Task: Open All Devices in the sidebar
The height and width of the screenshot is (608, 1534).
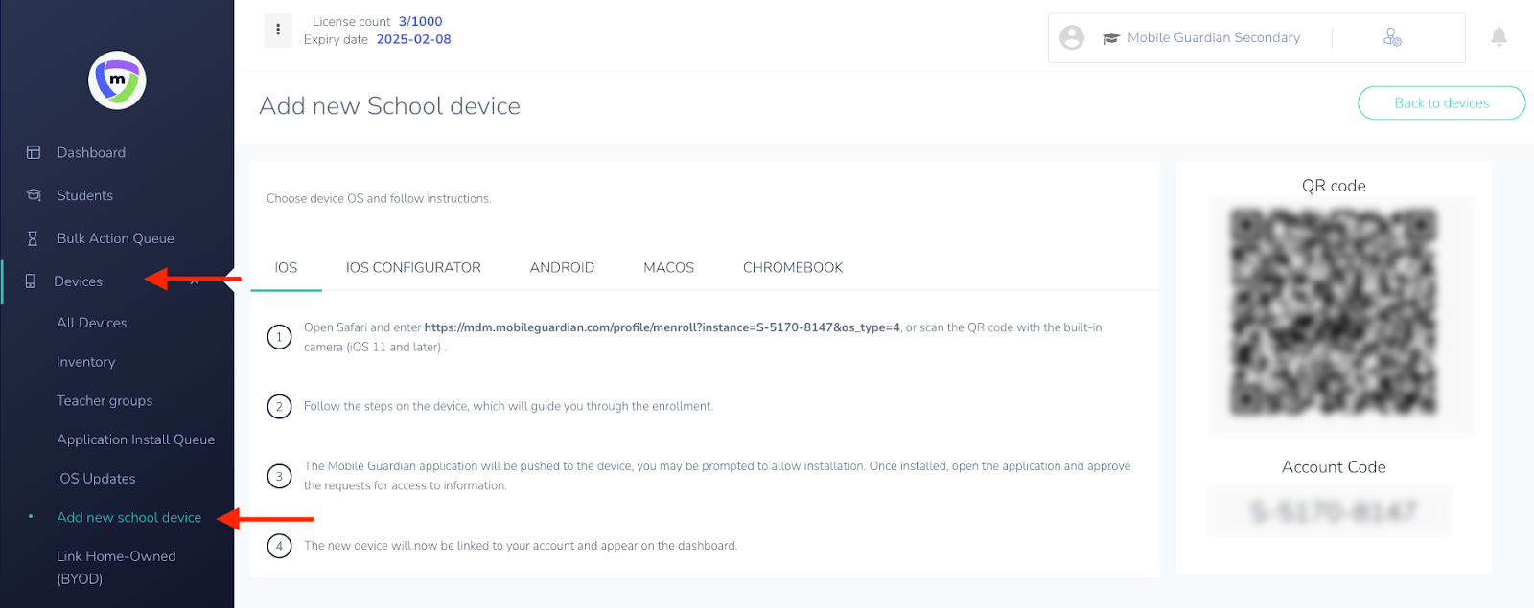Action: [x=92, y=323]
